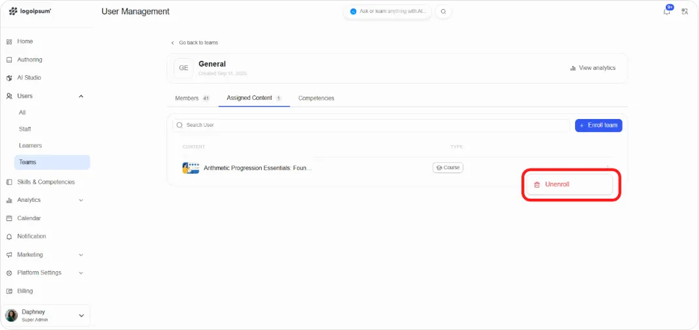Open the Billing page
The height and width of the screenshot is (330, 699).
click(x=25, y=291)
